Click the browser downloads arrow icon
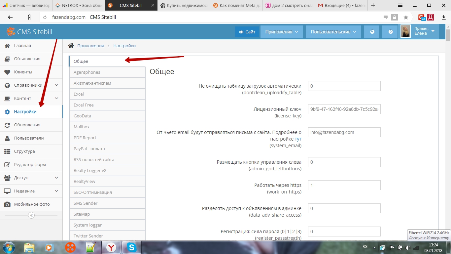The image size is (451, 254). pyautogui.click(x=444, y=17)
